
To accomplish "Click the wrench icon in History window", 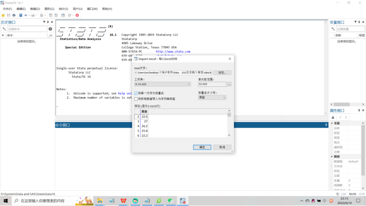I will pos(4,29).
